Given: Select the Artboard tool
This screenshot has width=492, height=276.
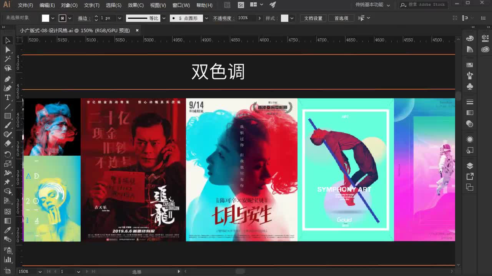Looking at the screenshot, I should [x=8, y=271].
